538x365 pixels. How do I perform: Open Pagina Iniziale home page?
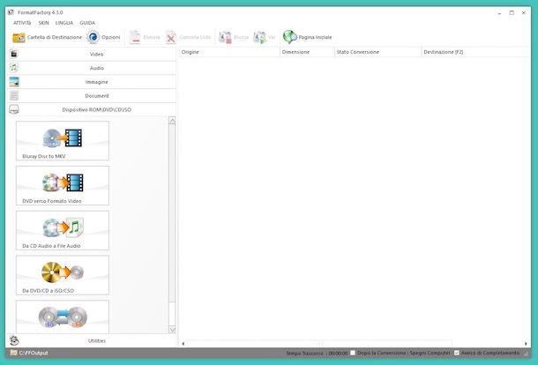click(x=308, y=37)
